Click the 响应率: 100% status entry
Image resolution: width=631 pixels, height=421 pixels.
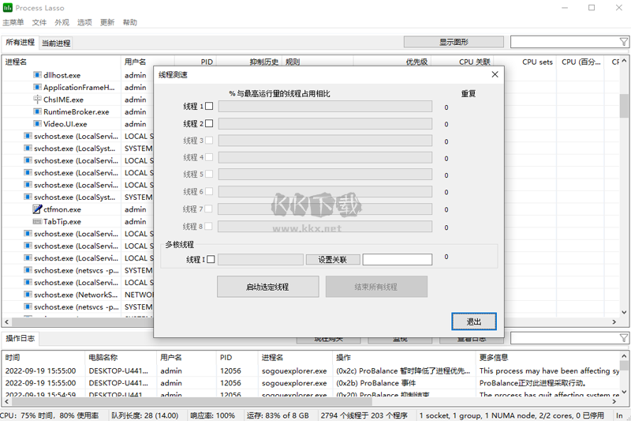point(212,415)
